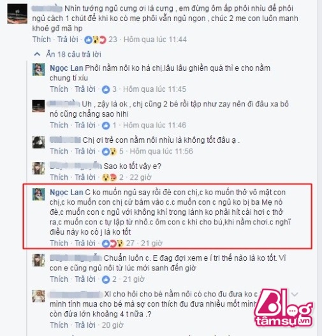This screenshot has height=336, width=322.
Task: Click 'Thích' under the 'Sao ko tốt vậy e?' comment
Action: 59,177
